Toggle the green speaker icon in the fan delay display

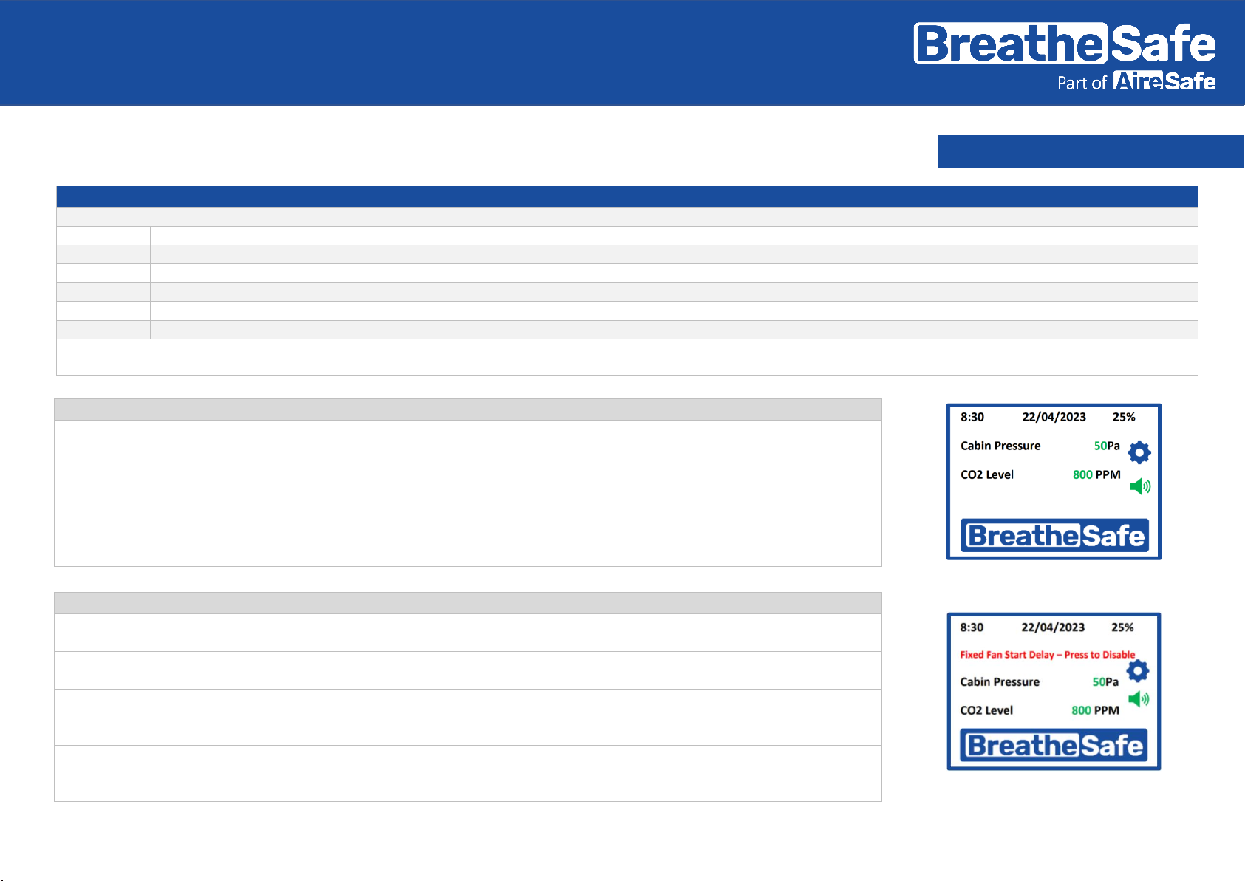point(1138,699)
